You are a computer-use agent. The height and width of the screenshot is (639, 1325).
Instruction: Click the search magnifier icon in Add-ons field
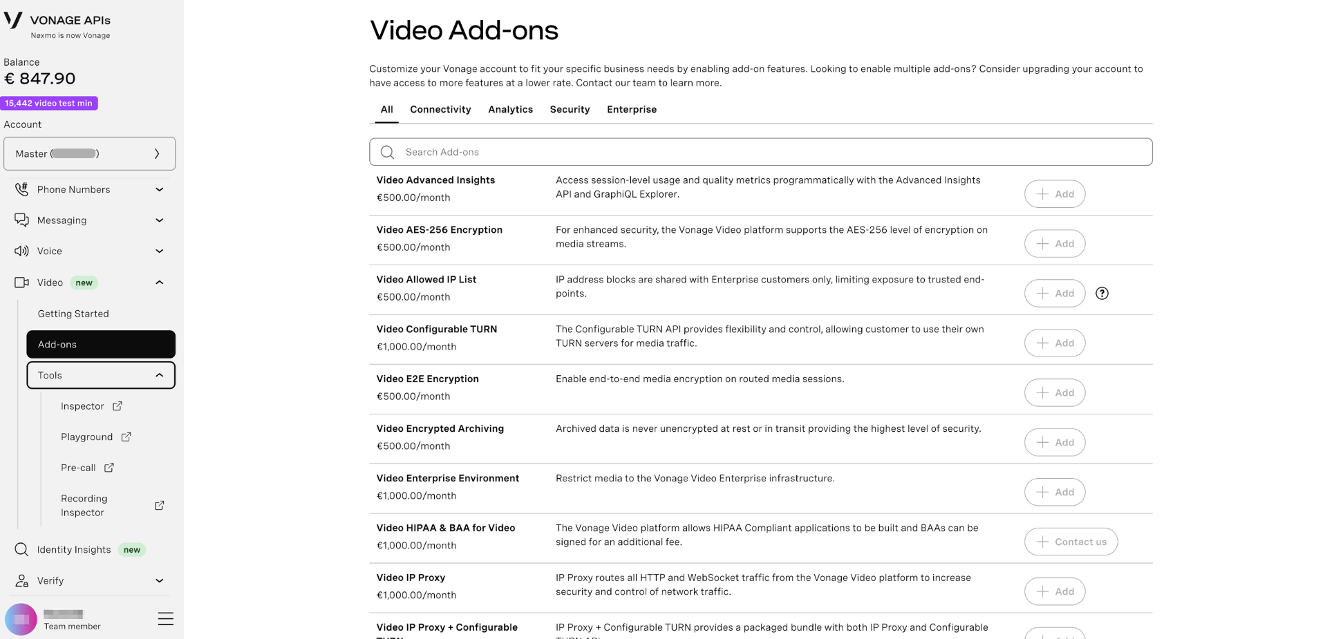click(x=387, y=152)
